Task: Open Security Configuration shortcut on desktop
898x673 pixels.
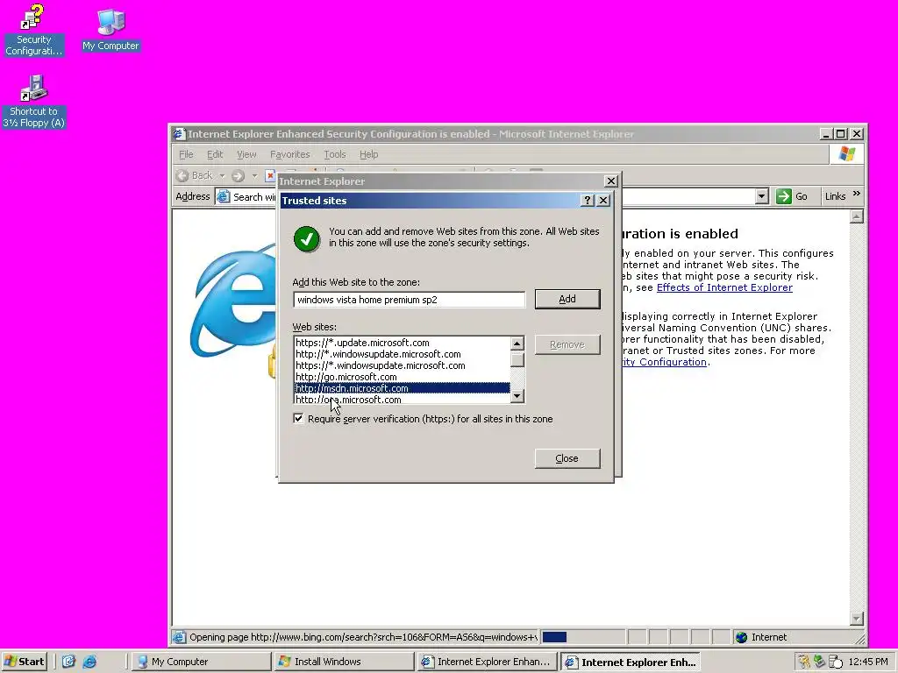Action: point(33,30)
